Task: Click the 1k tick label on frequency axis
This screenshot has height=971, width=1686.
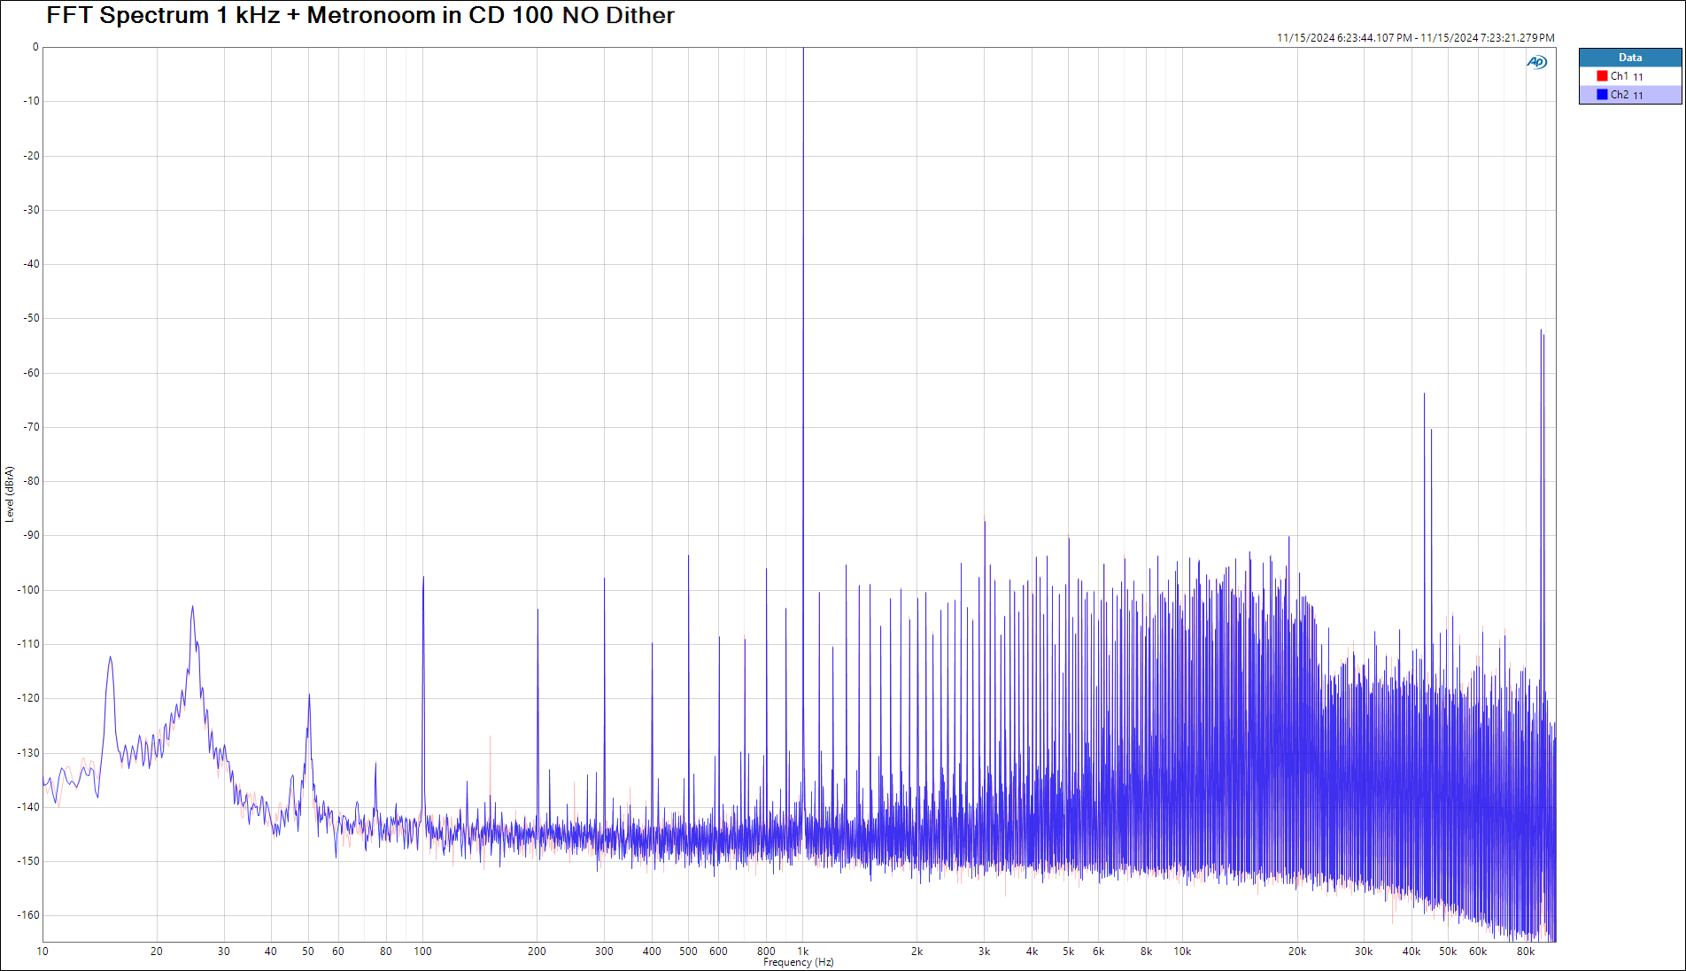Action: point(802,952)
